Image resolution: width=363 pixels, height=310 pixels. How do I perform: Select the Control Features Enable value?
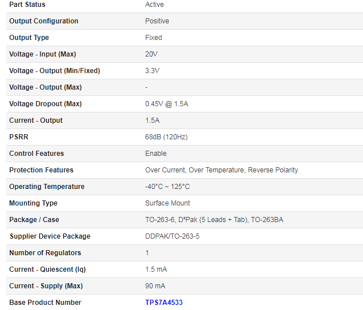[x=156, y=154]
